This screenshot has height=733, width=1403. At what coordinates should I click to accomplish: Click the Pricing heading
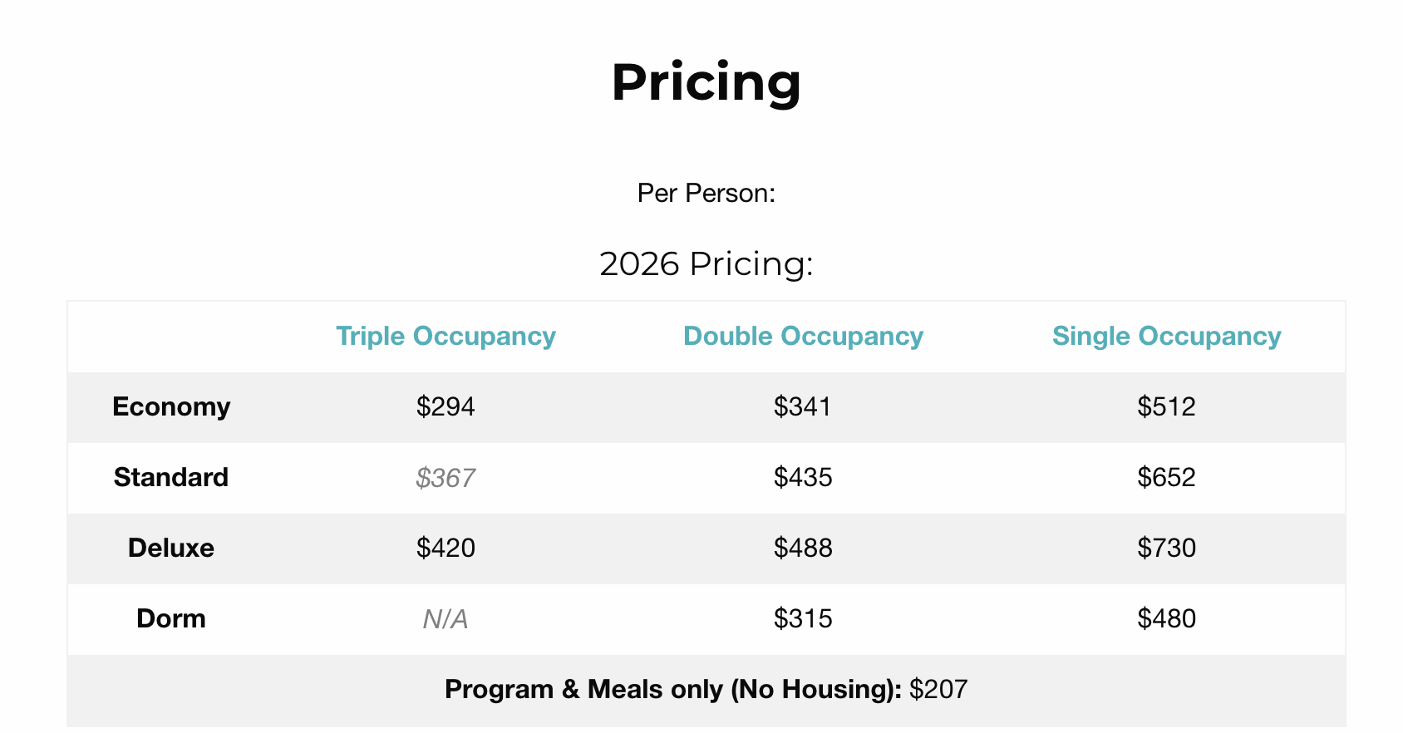point(706,82)
